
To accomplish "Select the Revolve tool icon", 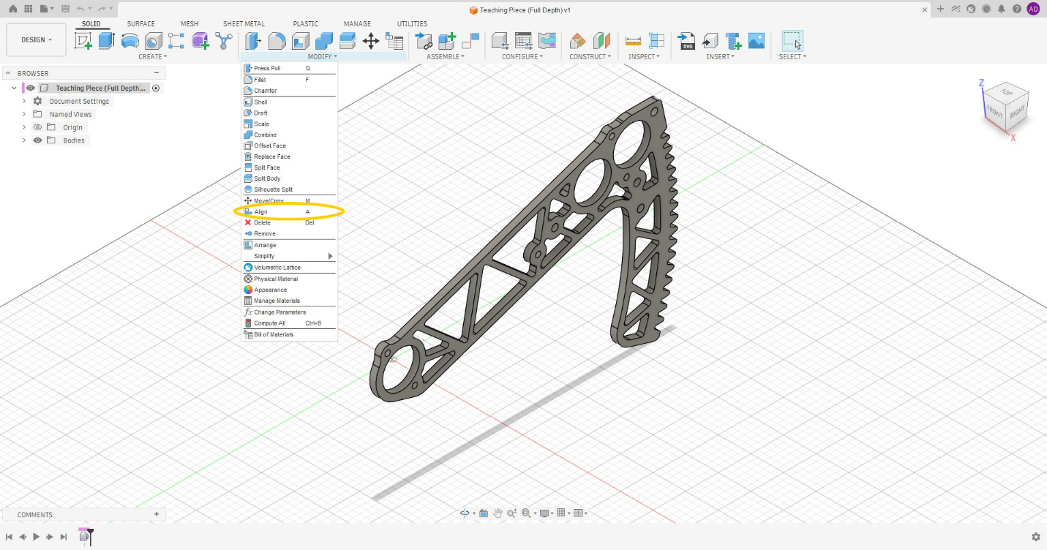I will point(130,40).
